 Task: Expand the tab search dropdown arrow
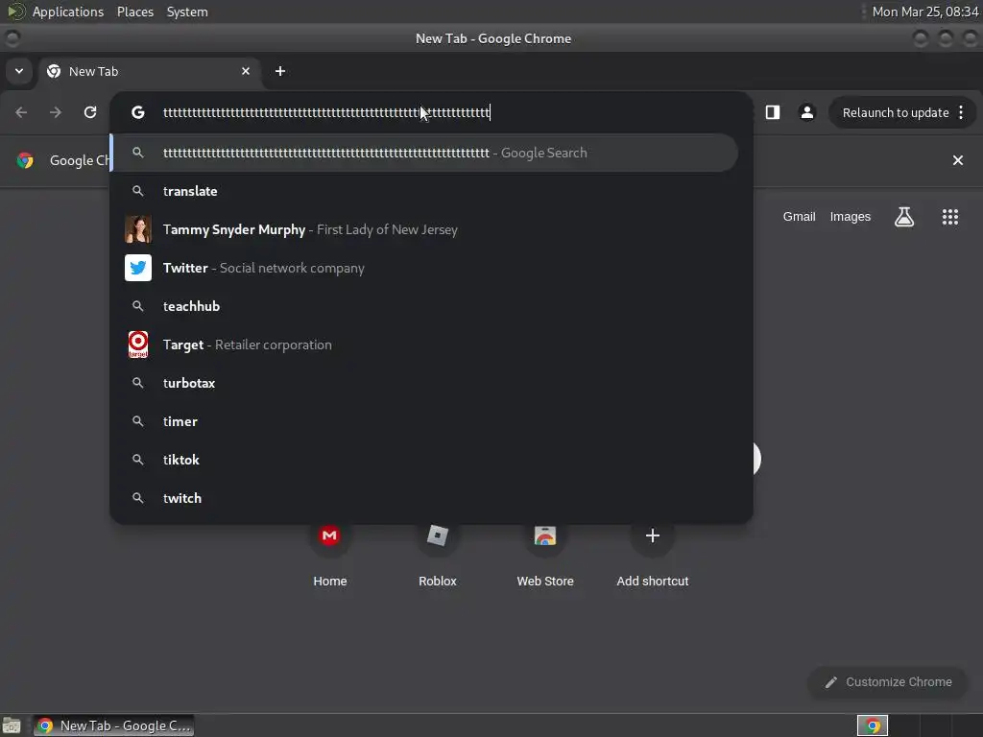[19, 71]
